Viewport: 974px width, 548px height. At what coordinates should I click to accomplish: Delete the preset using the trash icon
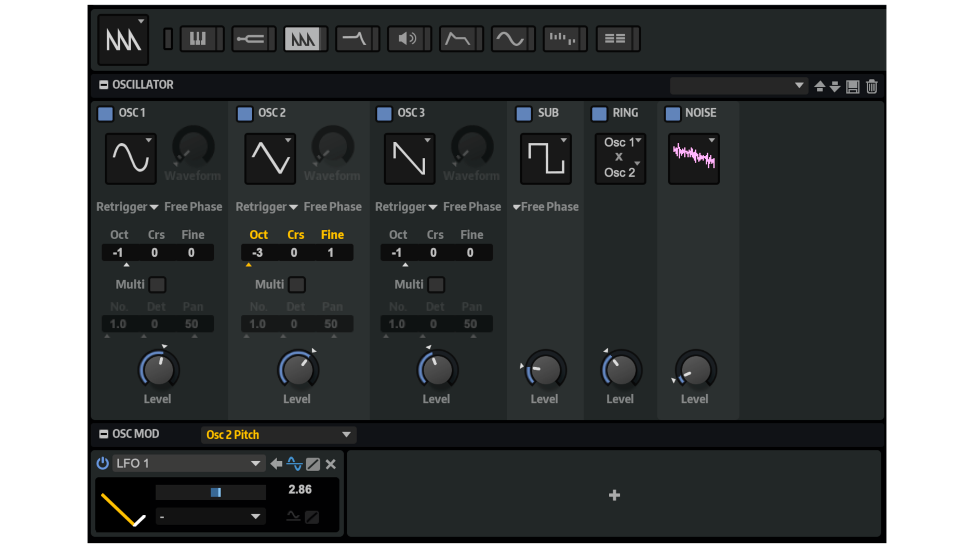(x=871, y=86)
